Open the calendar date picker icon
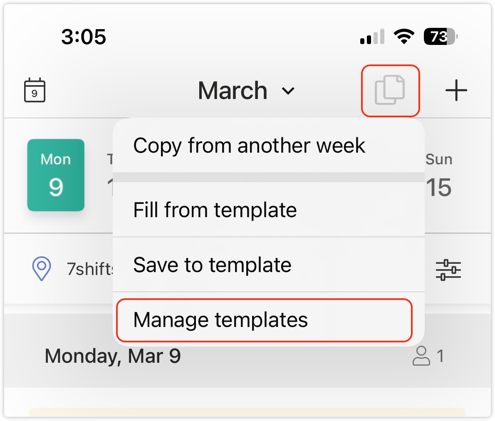Screen dimensions: 495x421 coord(35,90)
